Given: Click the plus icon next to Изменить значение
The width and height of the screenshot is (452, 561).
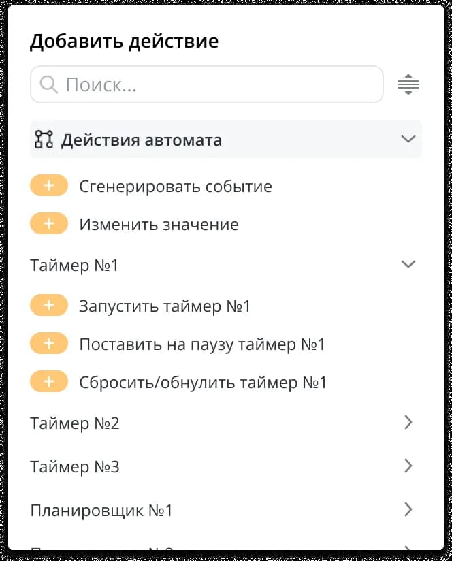Looking at the screenshot, I should pos(48,223).
